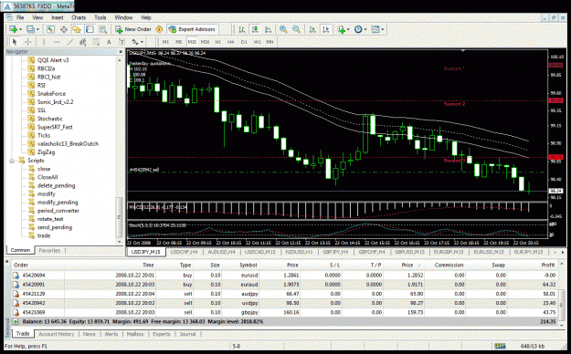Toggle the Expert Advisors button

point(192,29)
